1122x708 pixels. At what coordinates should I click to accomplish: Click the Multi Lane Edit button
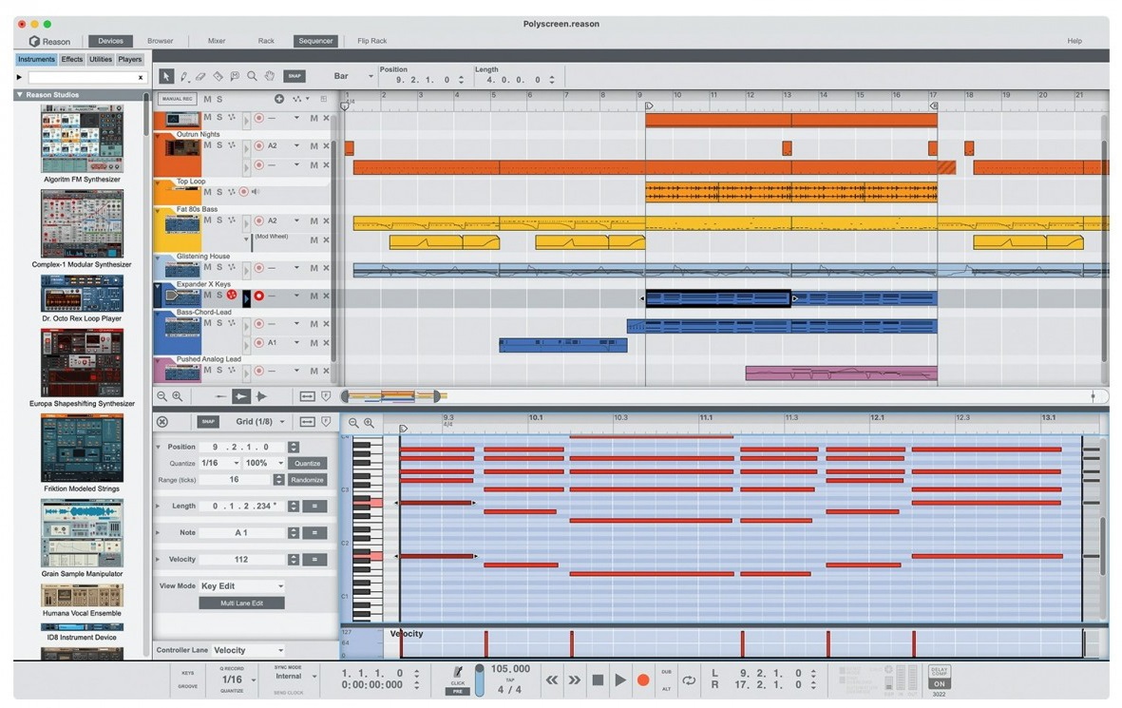(241, 603)
